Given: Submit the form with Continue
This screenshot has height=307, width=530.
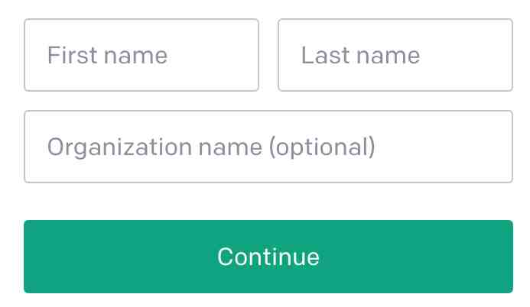Looking at the screenshot, I should click(x=268, y=257).
